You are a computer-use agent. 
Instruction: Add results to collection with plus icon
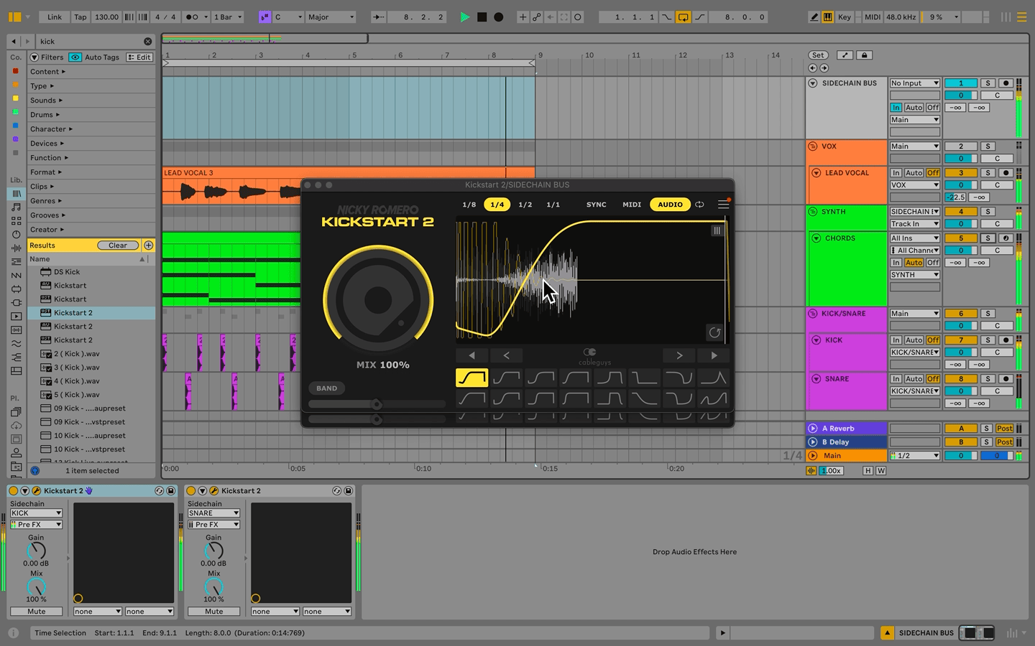148,245
